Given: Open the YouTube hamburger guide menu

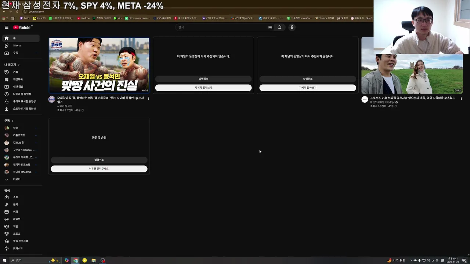Looking at the screenshot, I should point(6,27).
